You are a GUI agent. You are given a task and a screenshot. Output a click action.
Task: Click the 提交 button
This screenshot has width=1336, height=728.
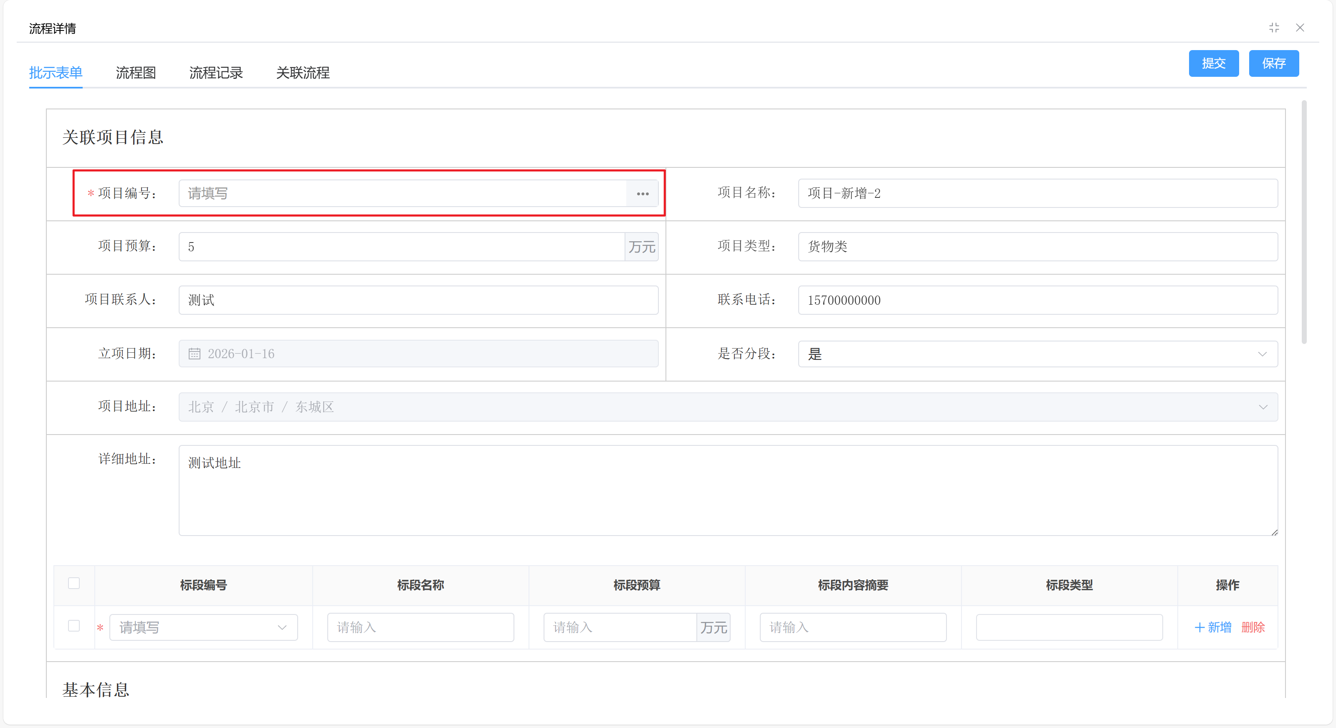[1214, 63]
